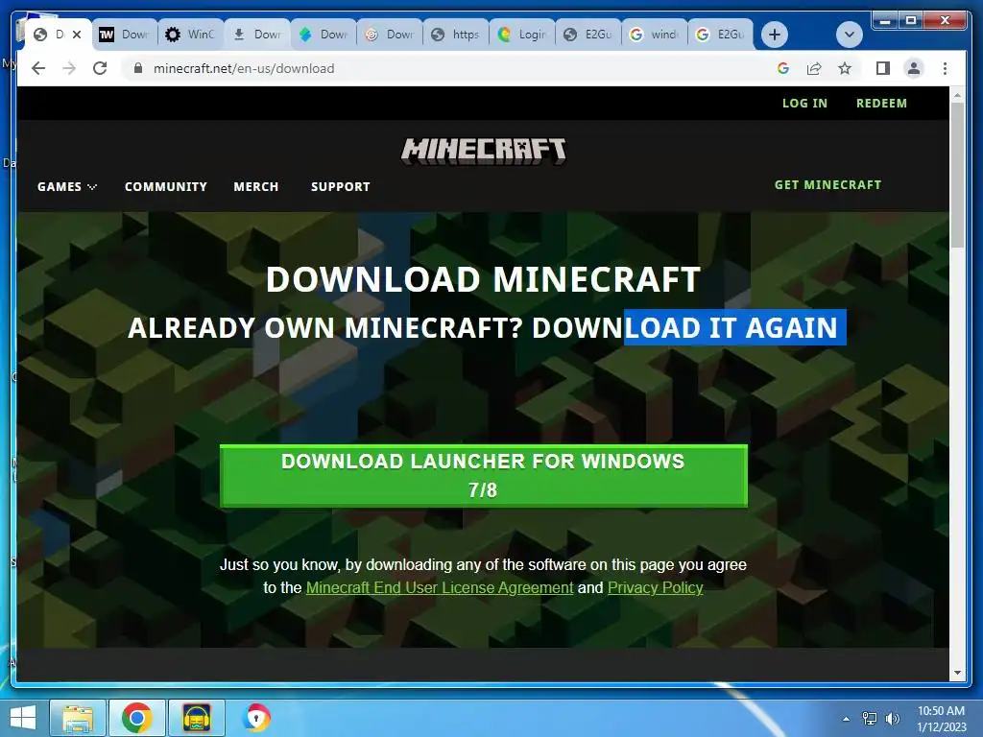
Task: Open the Windows Start button
Action: tap(23, 718)
